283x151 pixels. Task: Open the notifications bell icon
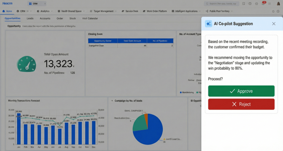(x=263, y=3)
